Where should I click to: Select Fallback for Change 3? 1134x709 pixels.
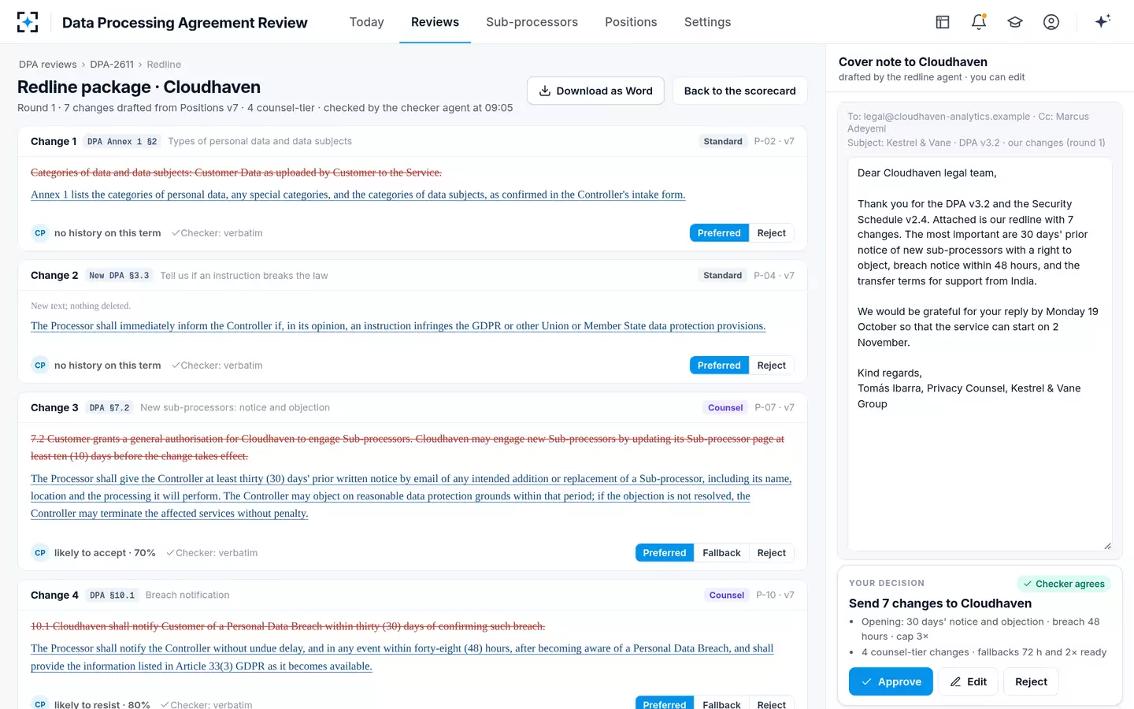coord(721,553)
